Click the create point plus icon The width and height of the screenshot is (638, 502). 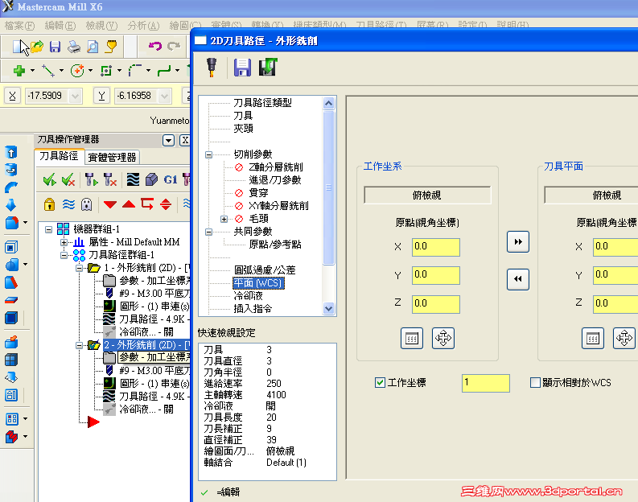point(19,71)
